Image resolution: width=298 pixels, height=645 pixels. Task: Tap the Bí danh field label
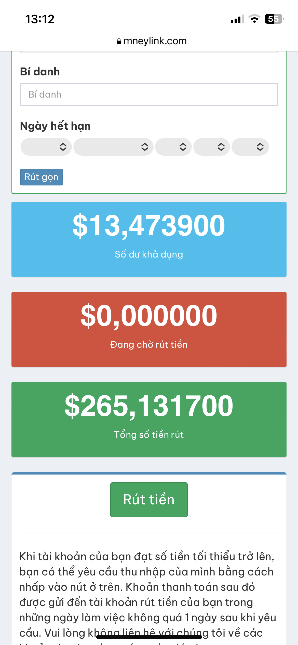(40, 72)
